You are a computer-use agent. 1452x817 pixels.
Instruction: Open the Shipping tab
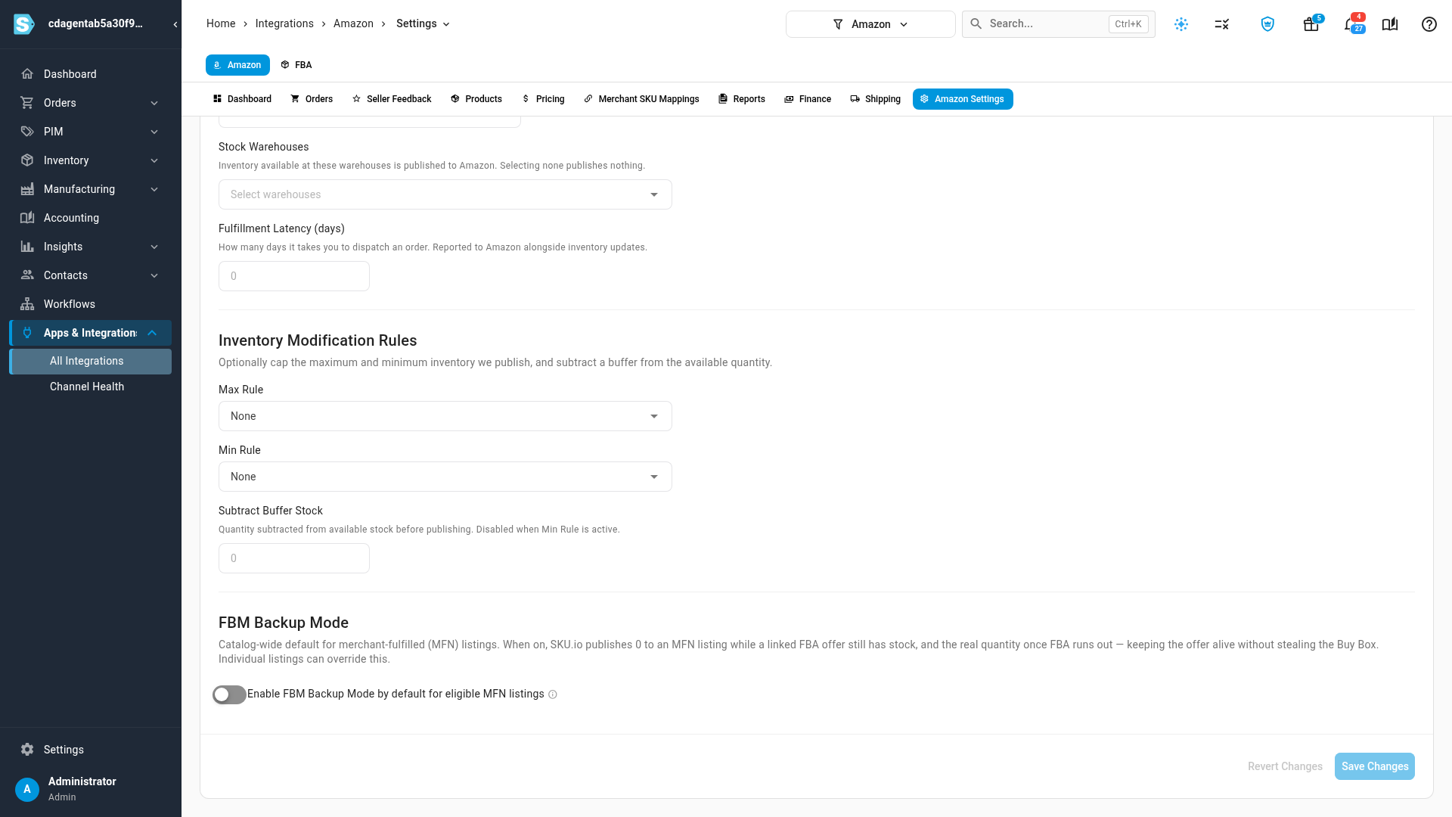click(875, 99)
